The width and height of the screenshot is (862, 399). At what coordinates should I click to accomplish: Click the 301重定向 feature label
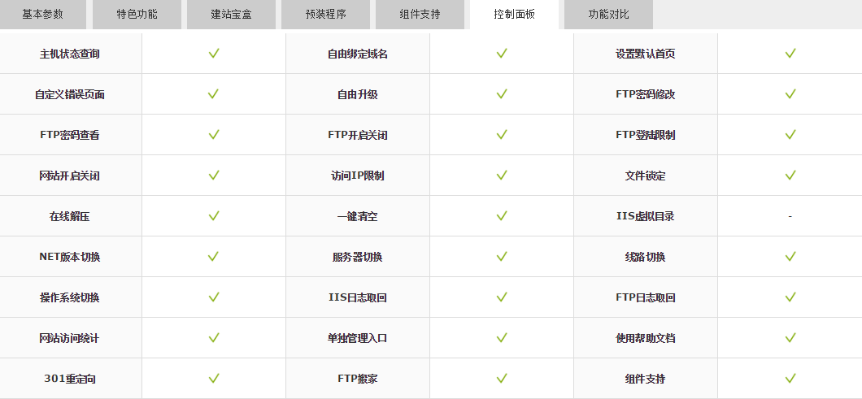click(x=70, y=379)
